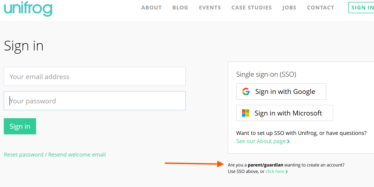Go to the Contact page

click(320, 8)
